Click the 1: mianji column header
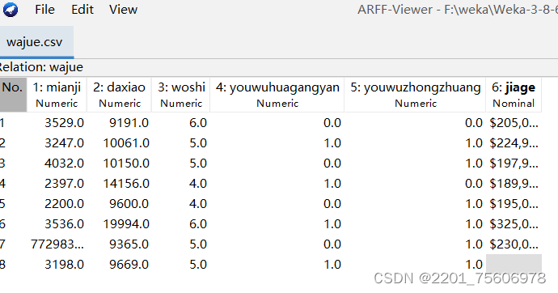The height and width of the screenshot is (293, 558). (x=57, y=95)
